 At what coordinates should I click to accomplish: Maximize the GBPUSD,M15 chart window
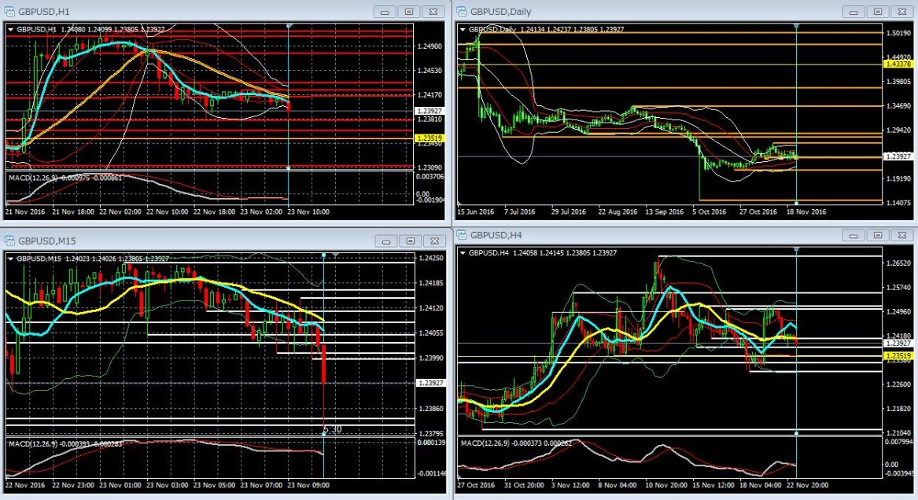click(409, 241)
